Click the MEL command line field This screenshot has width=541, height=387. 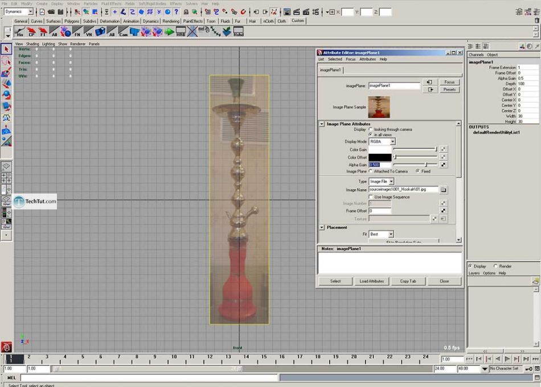pos(149,378)
